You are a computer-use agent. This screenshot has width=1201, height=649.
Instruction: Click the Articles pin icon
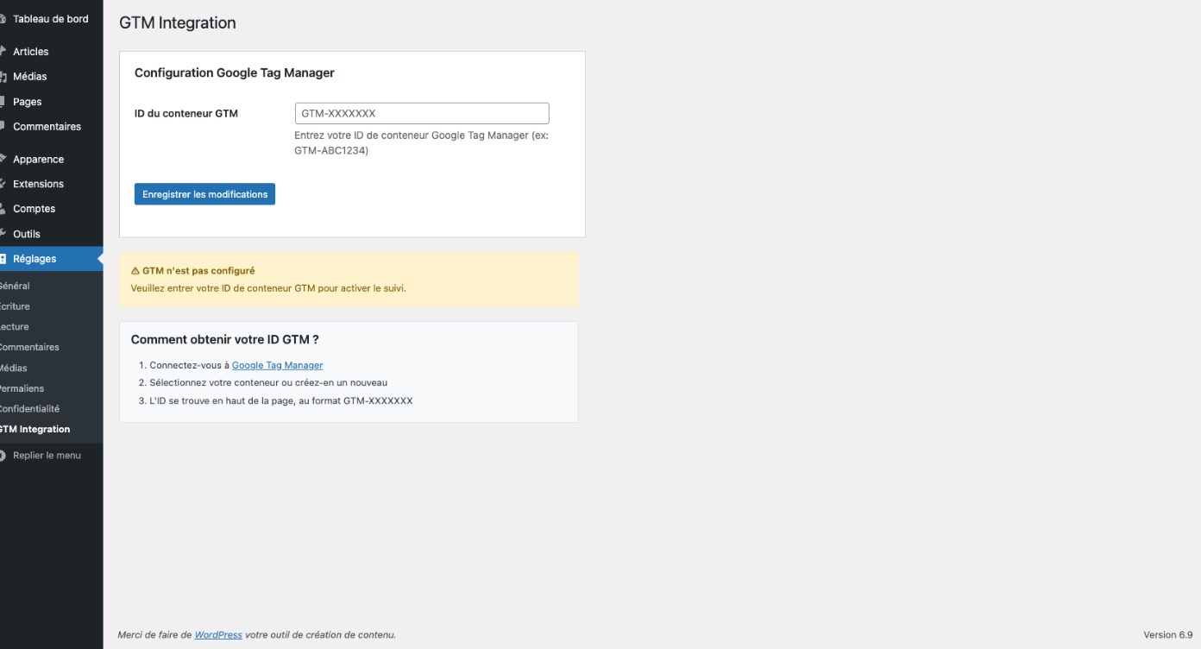click(3, 51)
